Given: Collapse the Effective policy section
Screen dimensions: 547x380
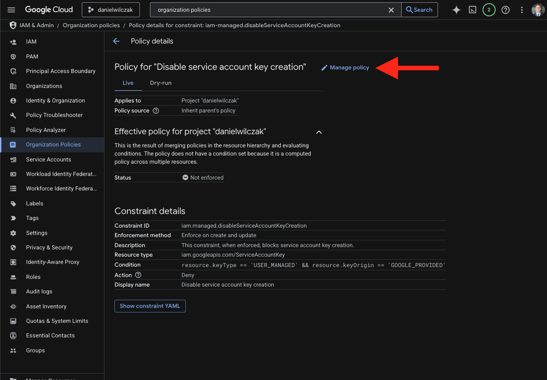Looking at the screenshot, I should click(x=319, y=132).
